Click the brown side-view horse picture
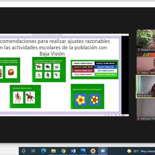 (x=30, y=97)
